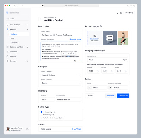Image resolution: width=141 pixels, height=138 pixels.
Task: Click the Product Name input field
Action: point(61,35)
